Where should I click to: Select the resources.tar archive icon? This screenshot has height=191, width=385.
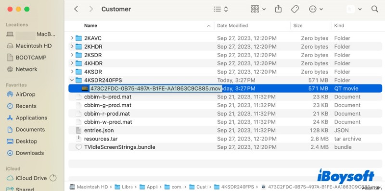[x=78, y=139]
